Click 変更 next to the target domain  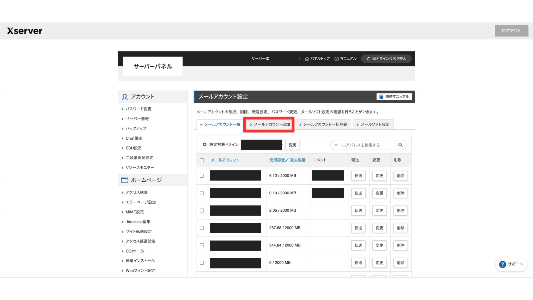pos(292,145)
